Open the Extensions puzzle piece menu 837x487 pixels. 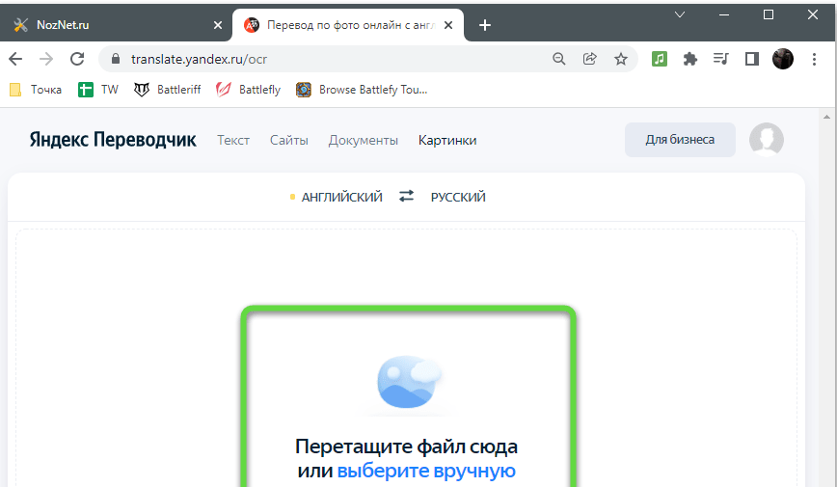(690, 59)
